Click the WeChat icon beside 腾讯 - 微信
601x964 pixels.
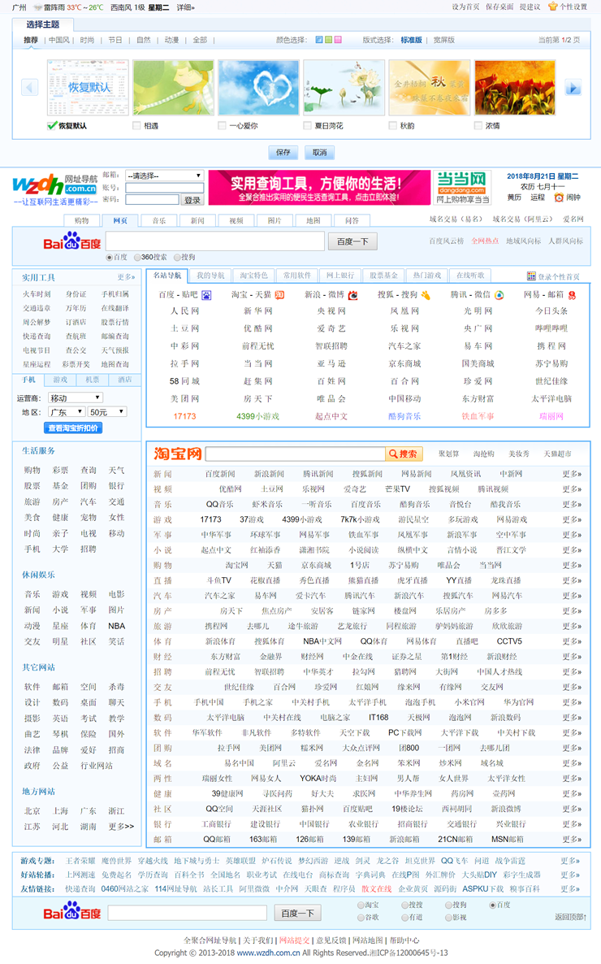pos(499,295)
